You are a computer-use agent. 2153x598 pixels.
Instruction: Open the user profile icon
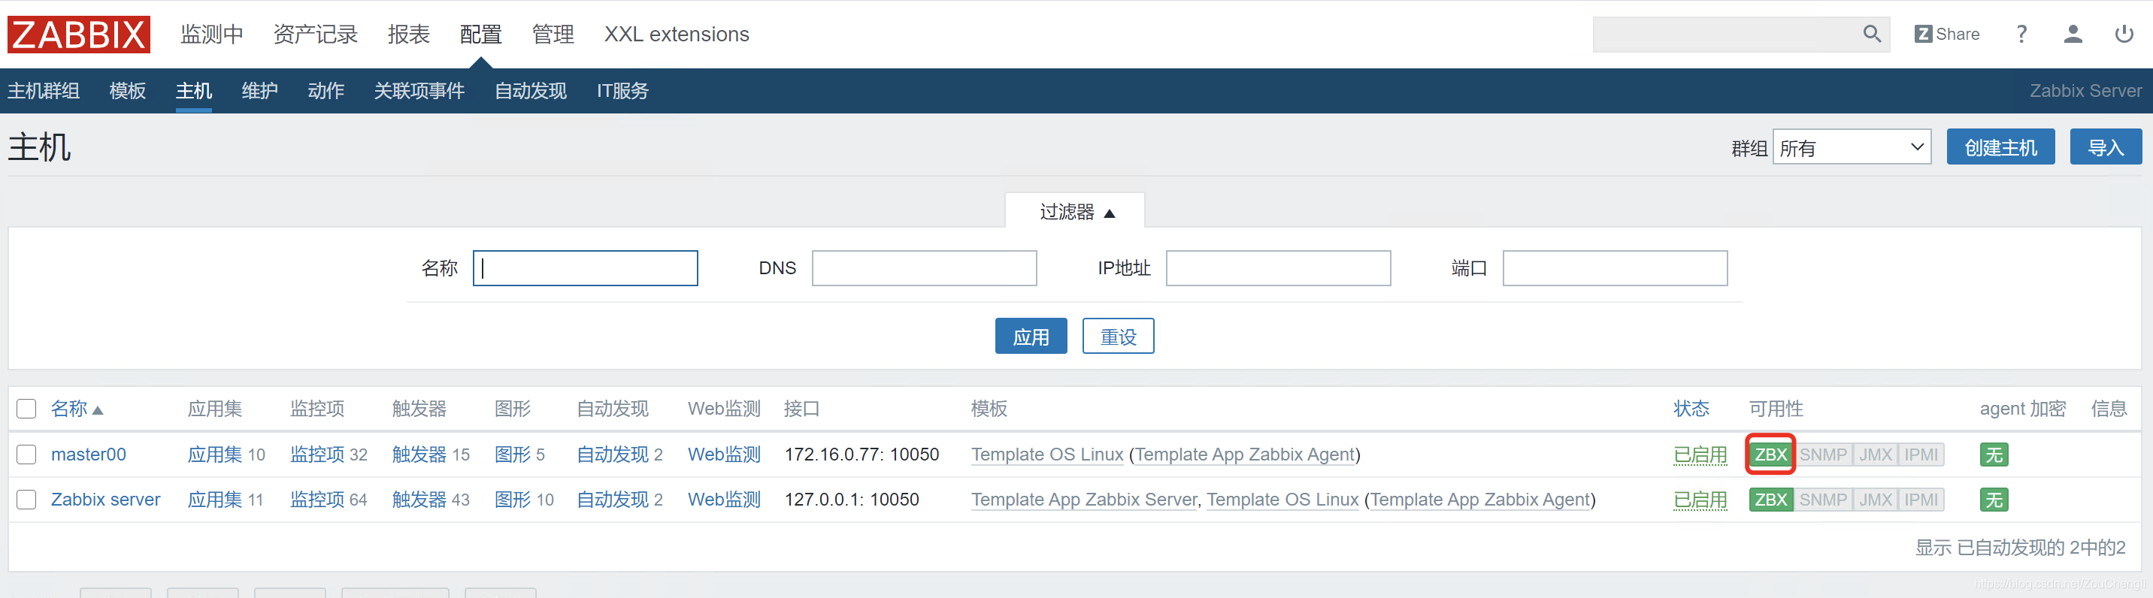point(2072,35)
